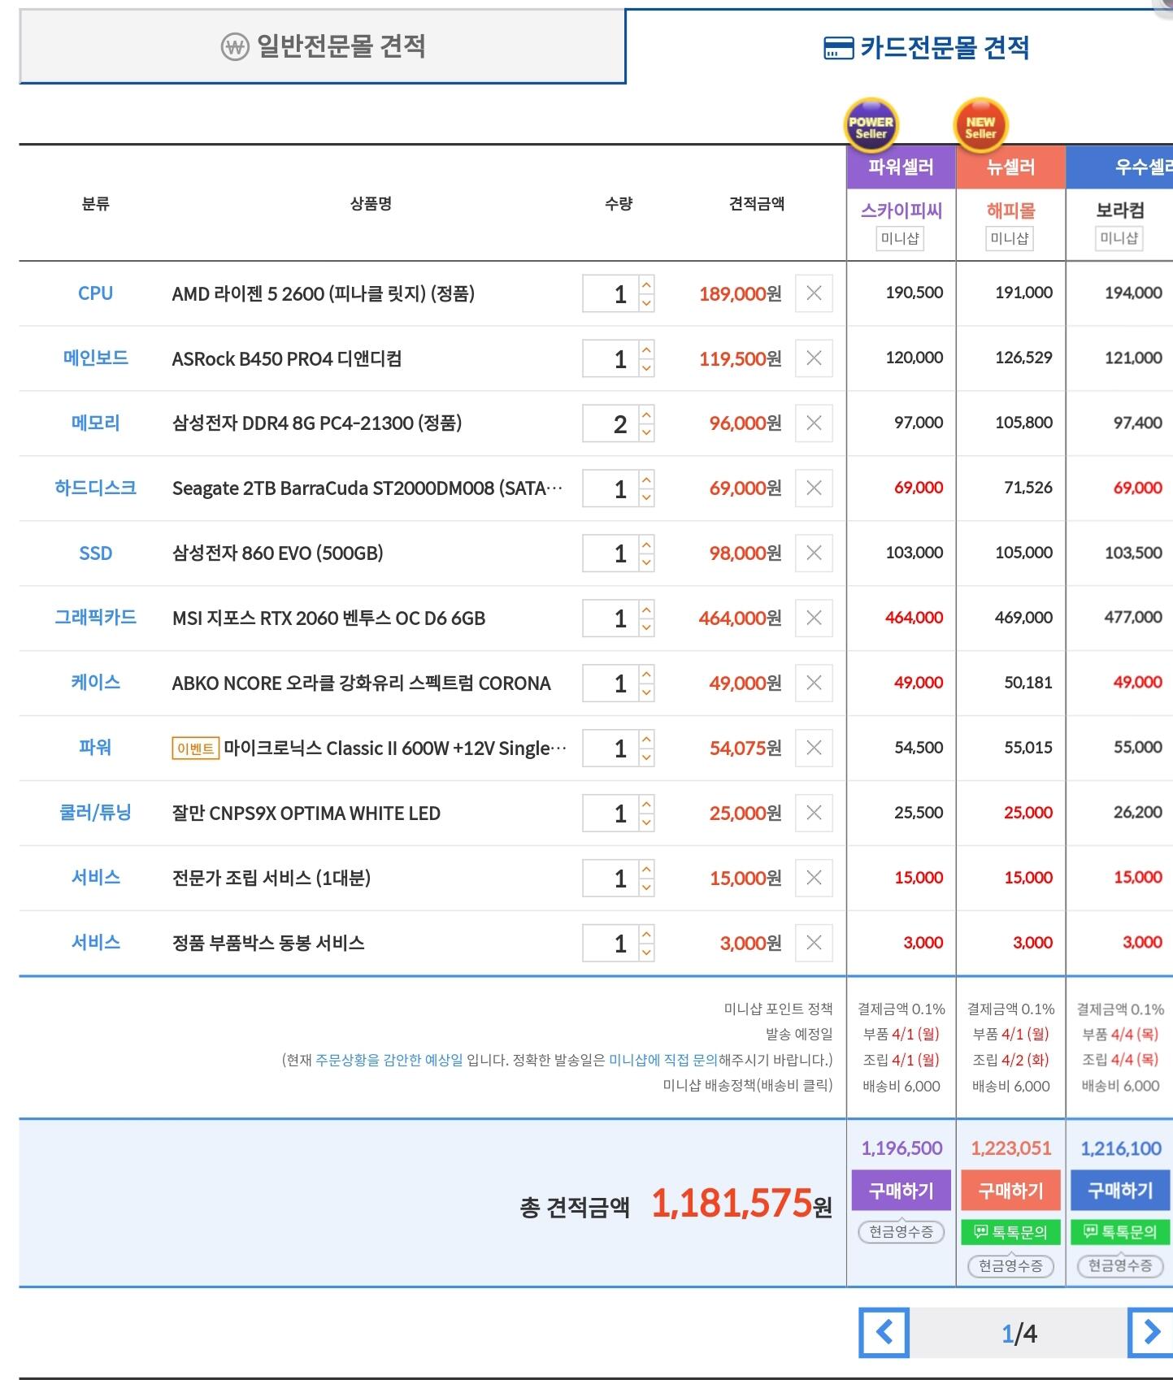Open 미니샵에 직접 문의 link
Screen dimensions: 1173x1380
[x=663, y=1060]
